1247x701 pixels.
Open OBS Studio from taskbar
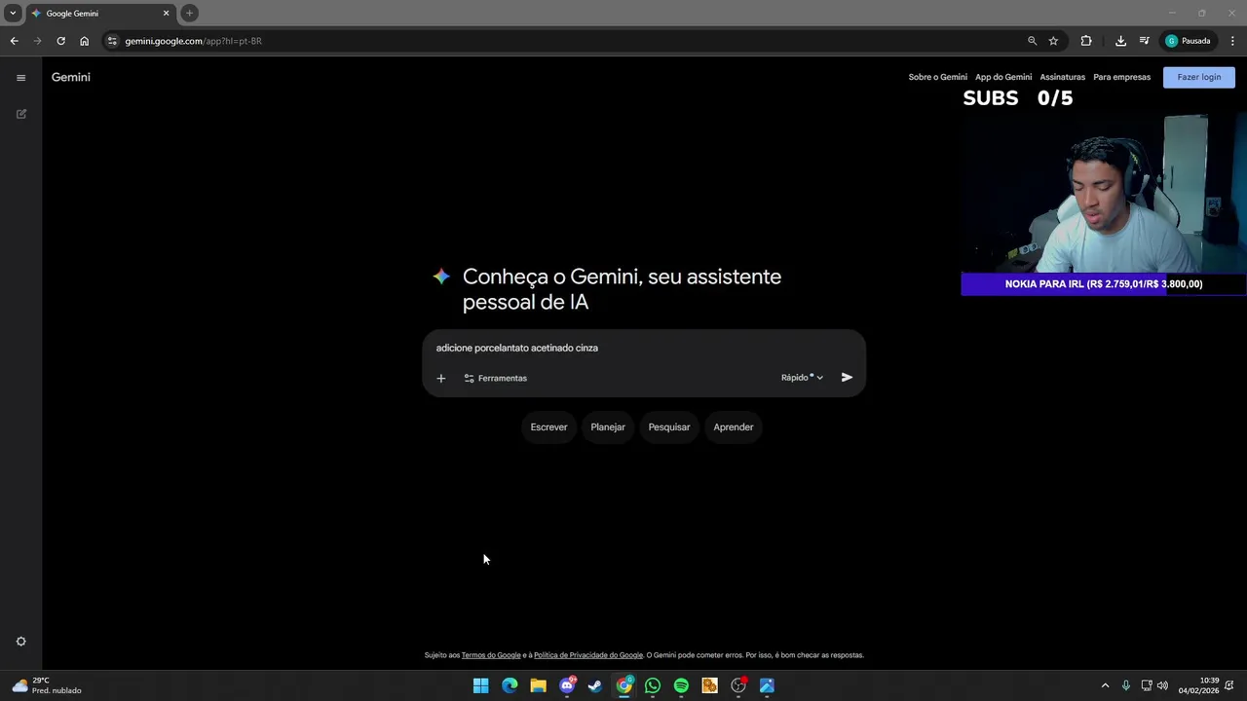click(x=738, y=685)
